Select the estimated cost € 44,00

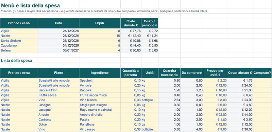point(240,115)
